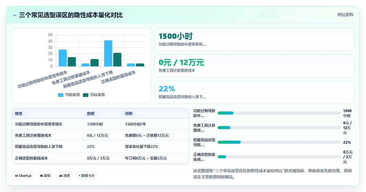Click chart axis label 功能过剩导致的年度效率损失
Image resolution: width=366 pixels, height=192 pixels.
(42, 80)
